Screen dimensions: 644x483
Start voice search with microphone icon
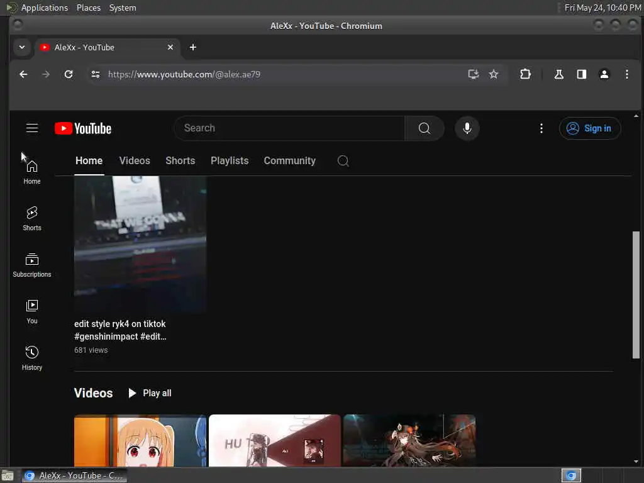pyautogui.click(x=467, y=128)
